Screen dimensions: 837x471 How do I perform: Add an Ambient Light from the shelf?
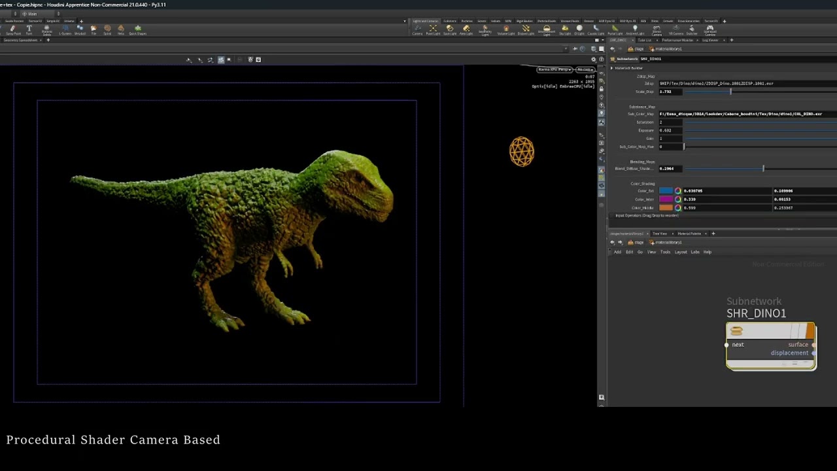(635, 30)
